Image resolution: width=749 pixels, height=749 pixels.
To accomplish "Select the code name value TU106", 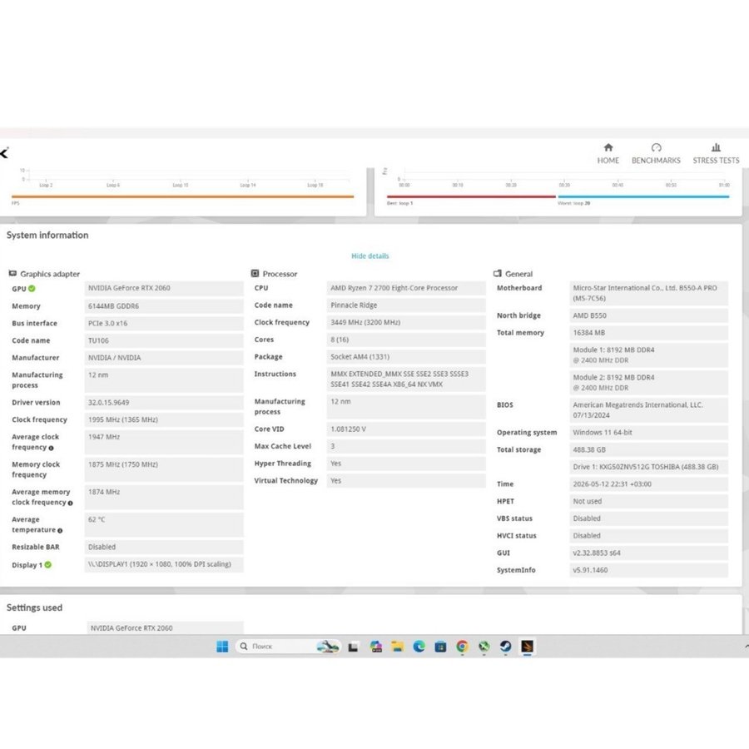I will 164,340.
